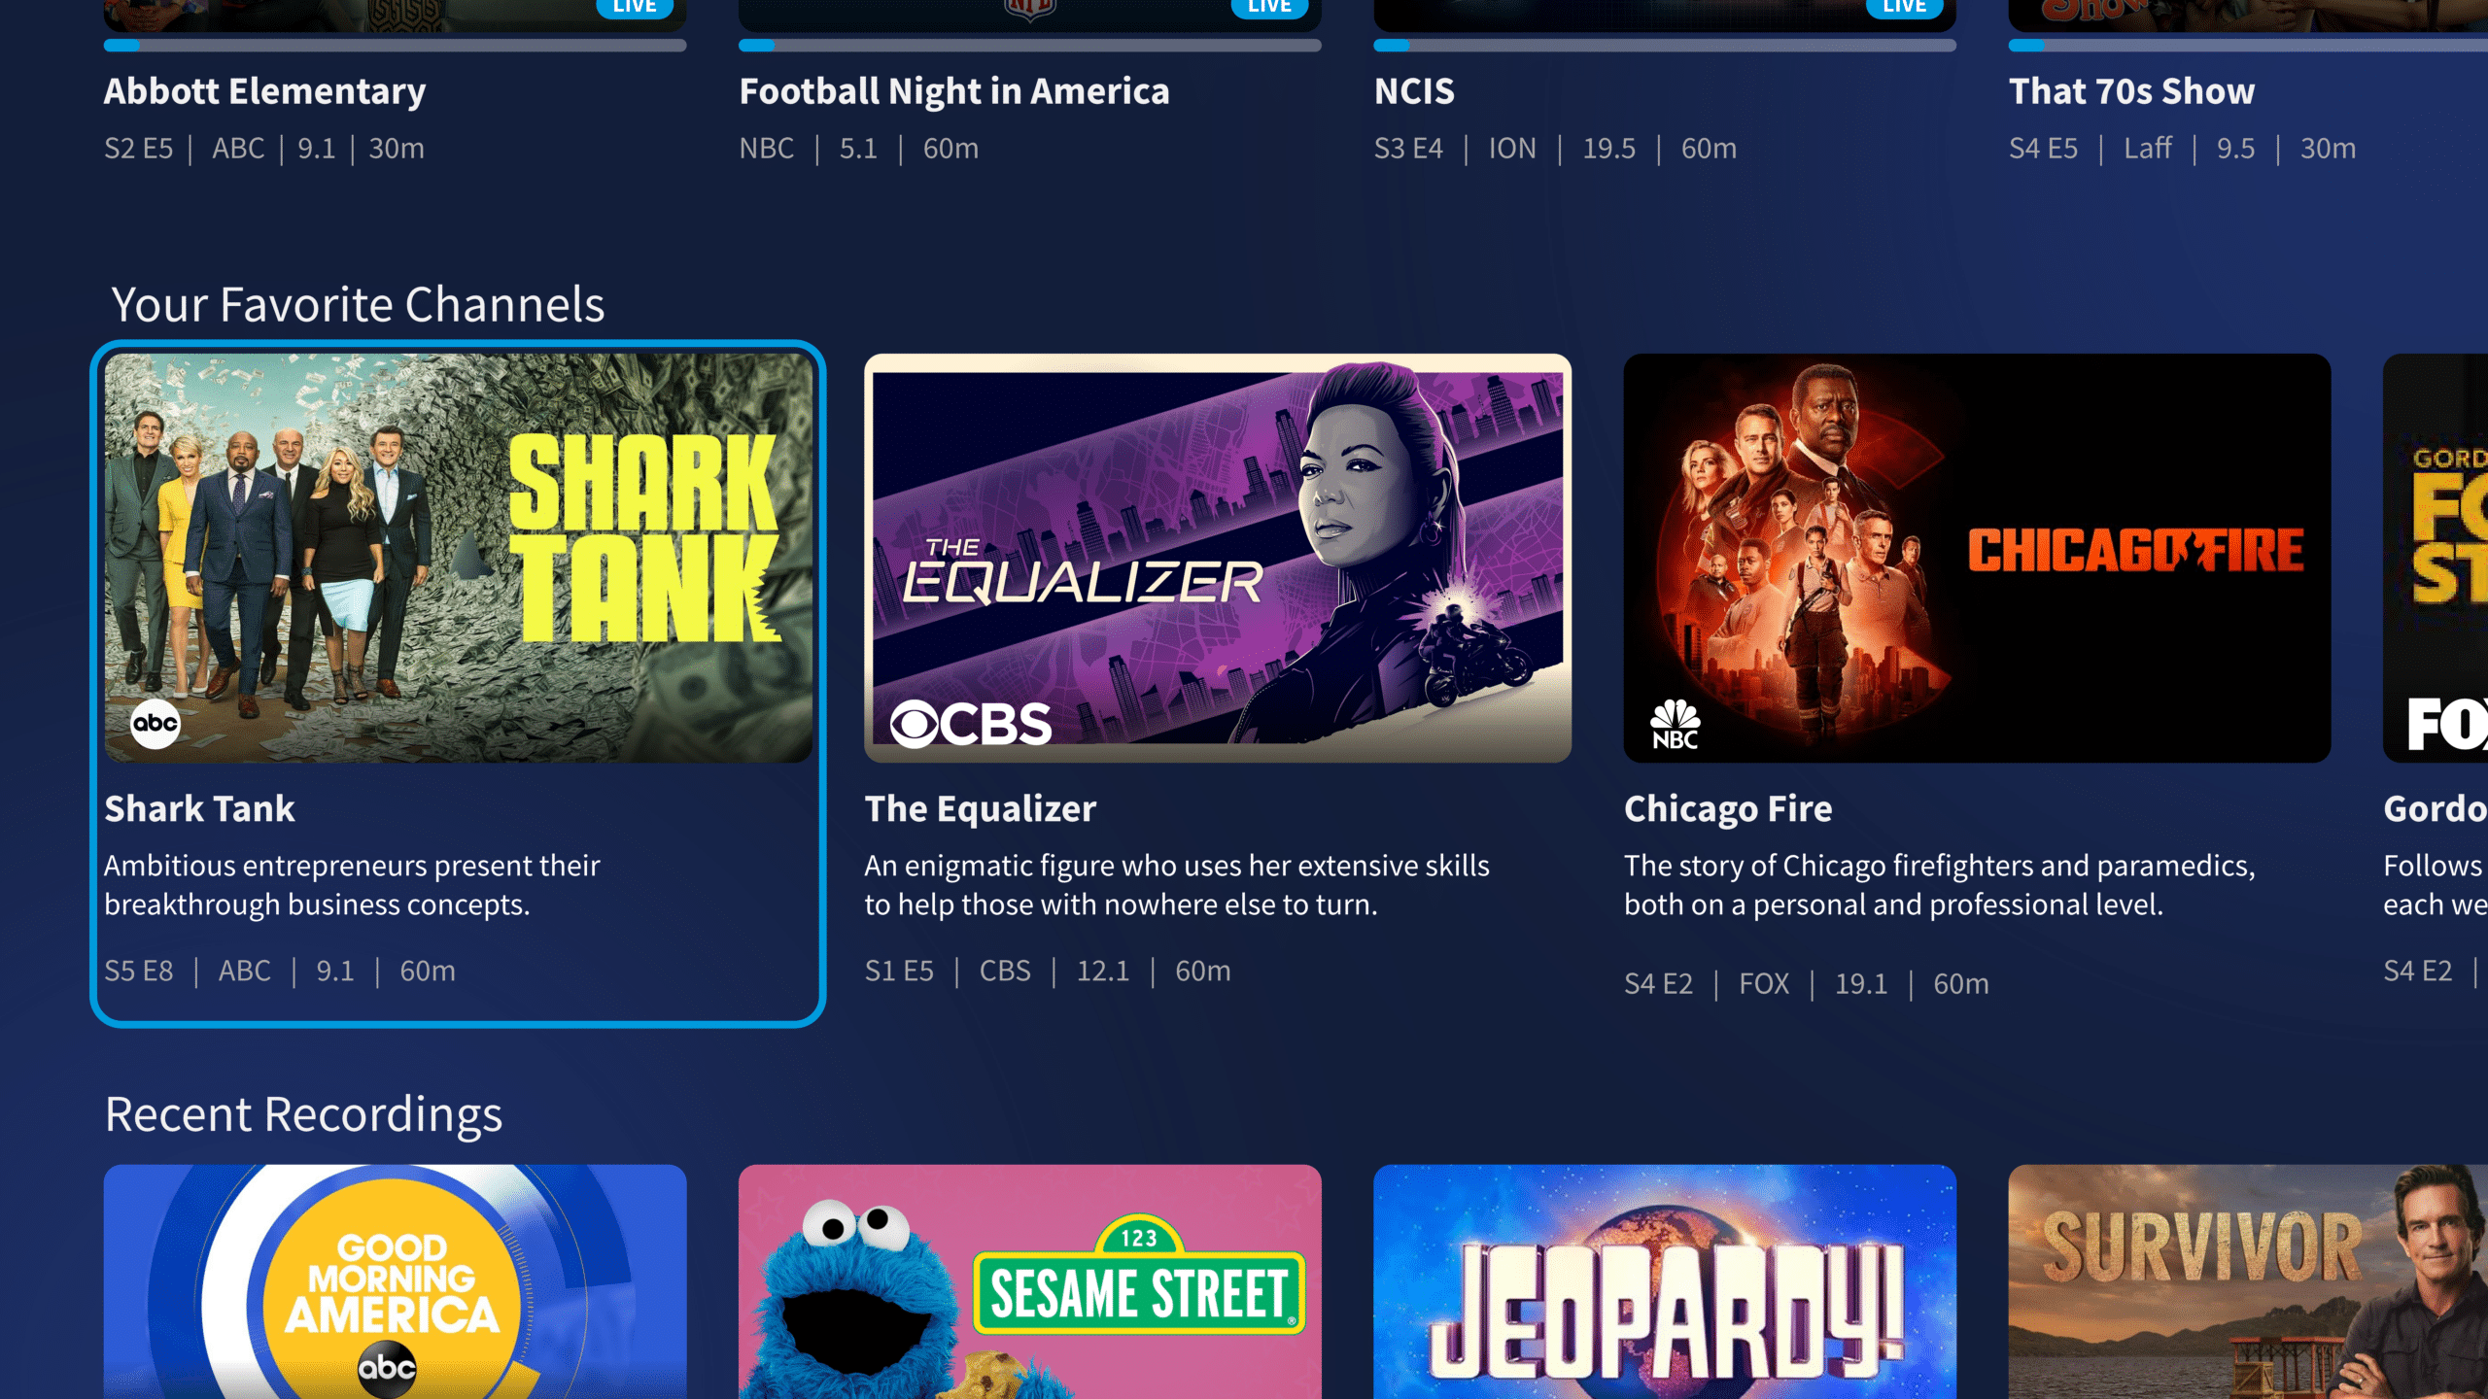Click the Shark Tank title text
The height and width of the screenshot is (1399, 2488).
199,808
